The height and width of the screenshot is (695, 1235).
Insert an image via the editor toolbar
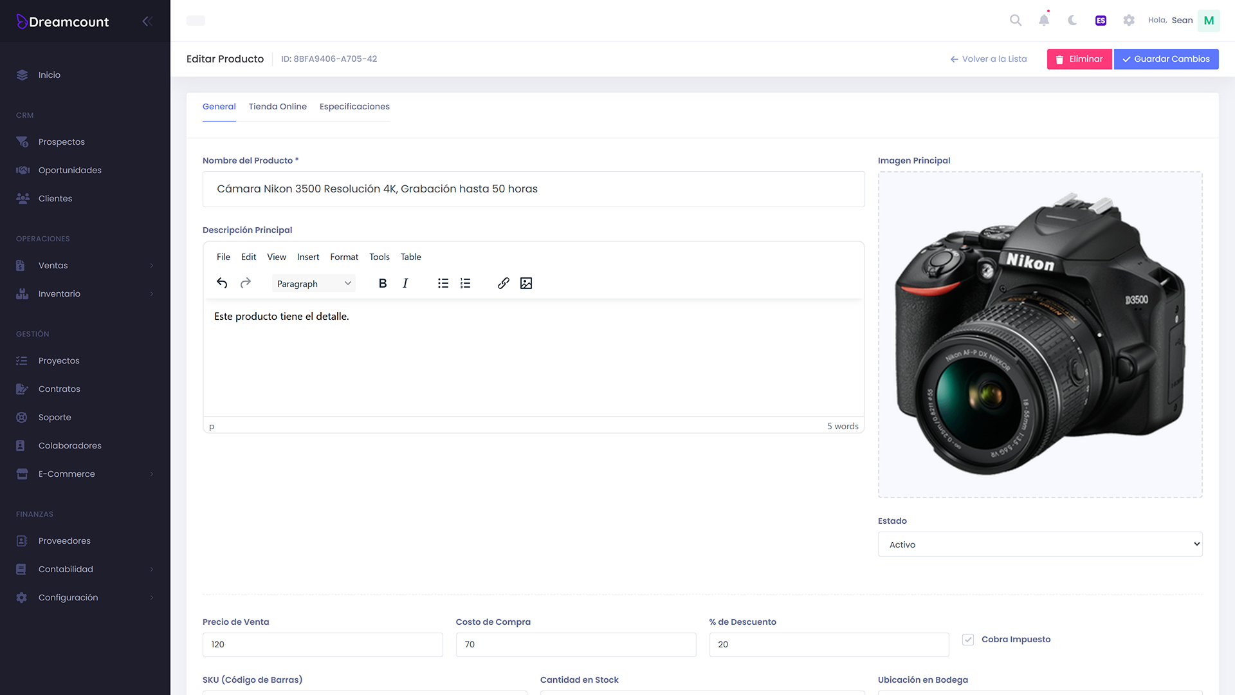(x=526, y=283)
